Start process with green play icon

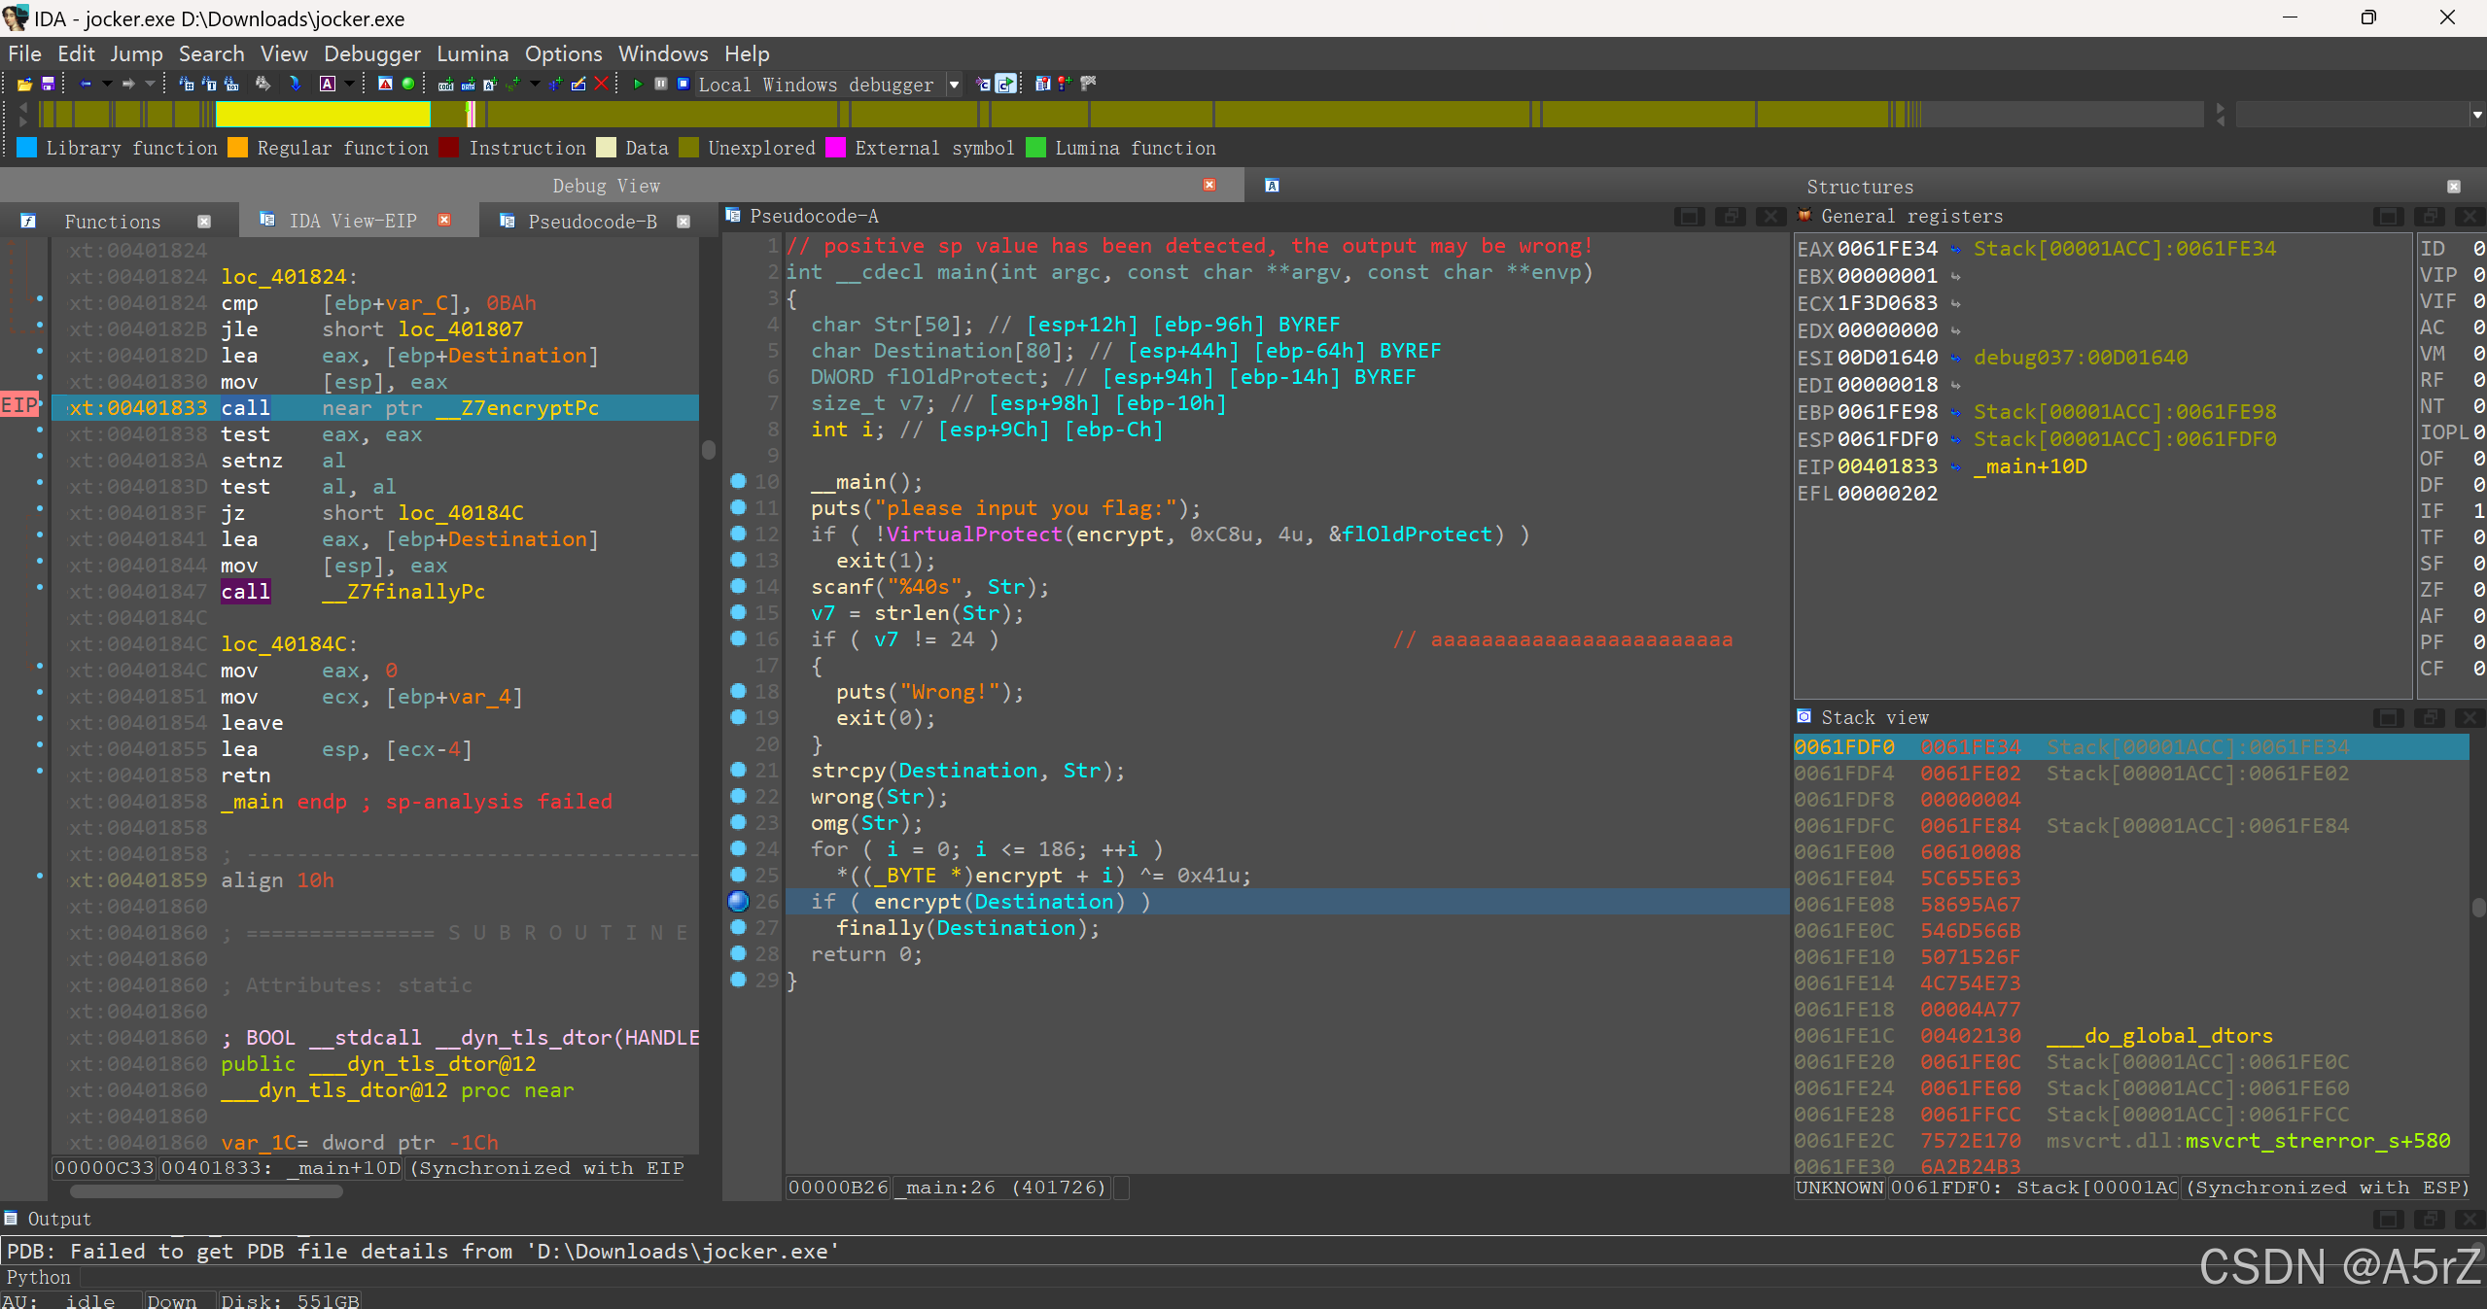tap(638, 85)
